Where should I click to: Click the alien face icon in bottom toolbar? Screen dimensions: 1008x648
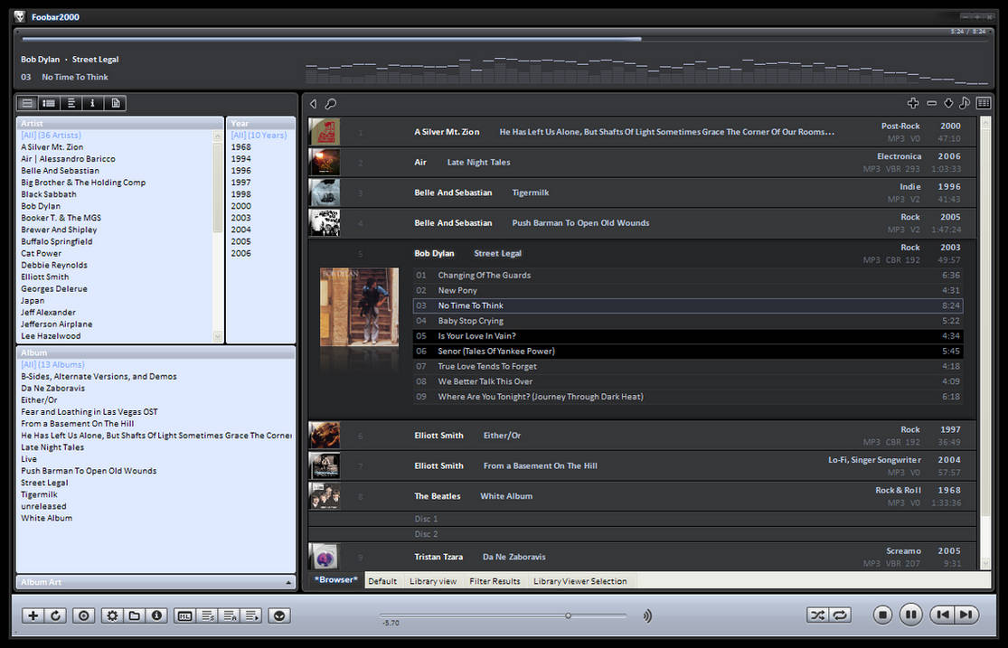coord(279,615)
